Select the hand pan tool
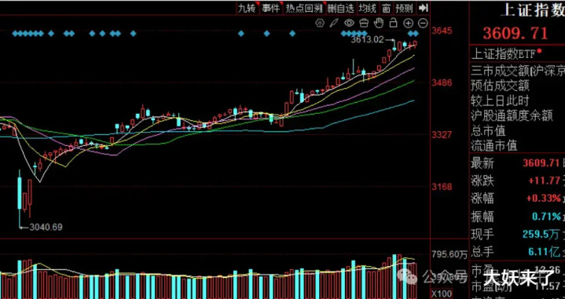 (378, 24)
